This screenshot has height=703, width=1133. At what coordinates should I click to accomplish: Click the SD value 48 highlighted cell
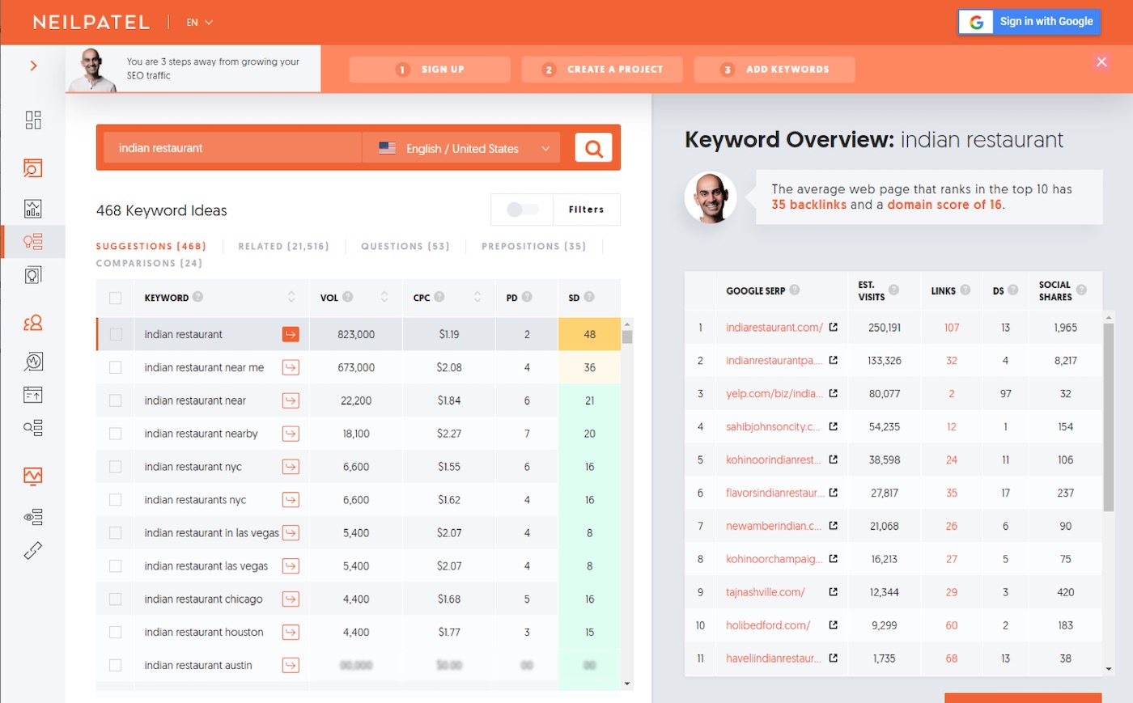pyautogui.click(x=589, y=334)
